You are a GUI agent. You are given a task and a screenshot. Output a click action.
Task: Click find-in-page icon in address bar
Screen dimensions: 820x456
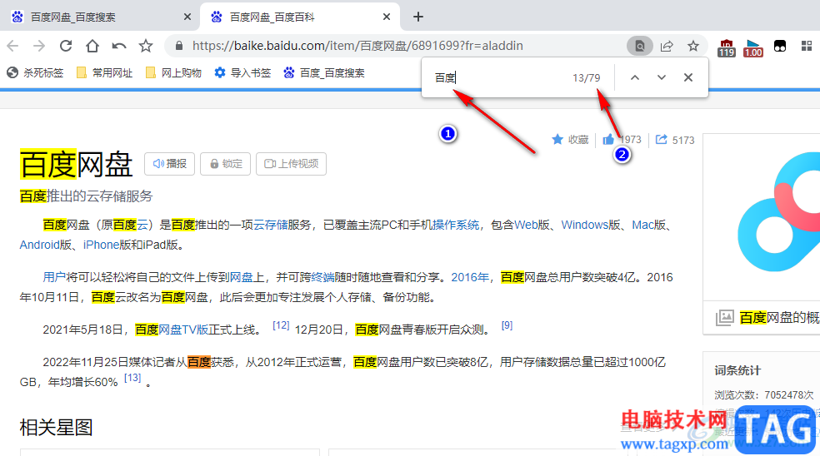click(639, 46)
